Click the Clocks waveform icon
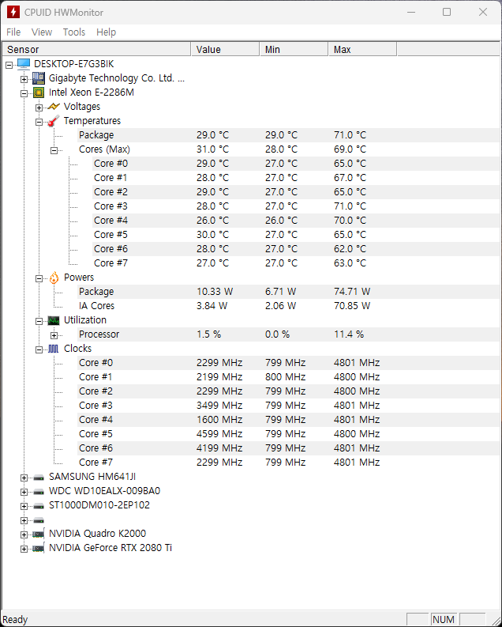502x627 pixels. pyautogui.click(x=54, y=349)
